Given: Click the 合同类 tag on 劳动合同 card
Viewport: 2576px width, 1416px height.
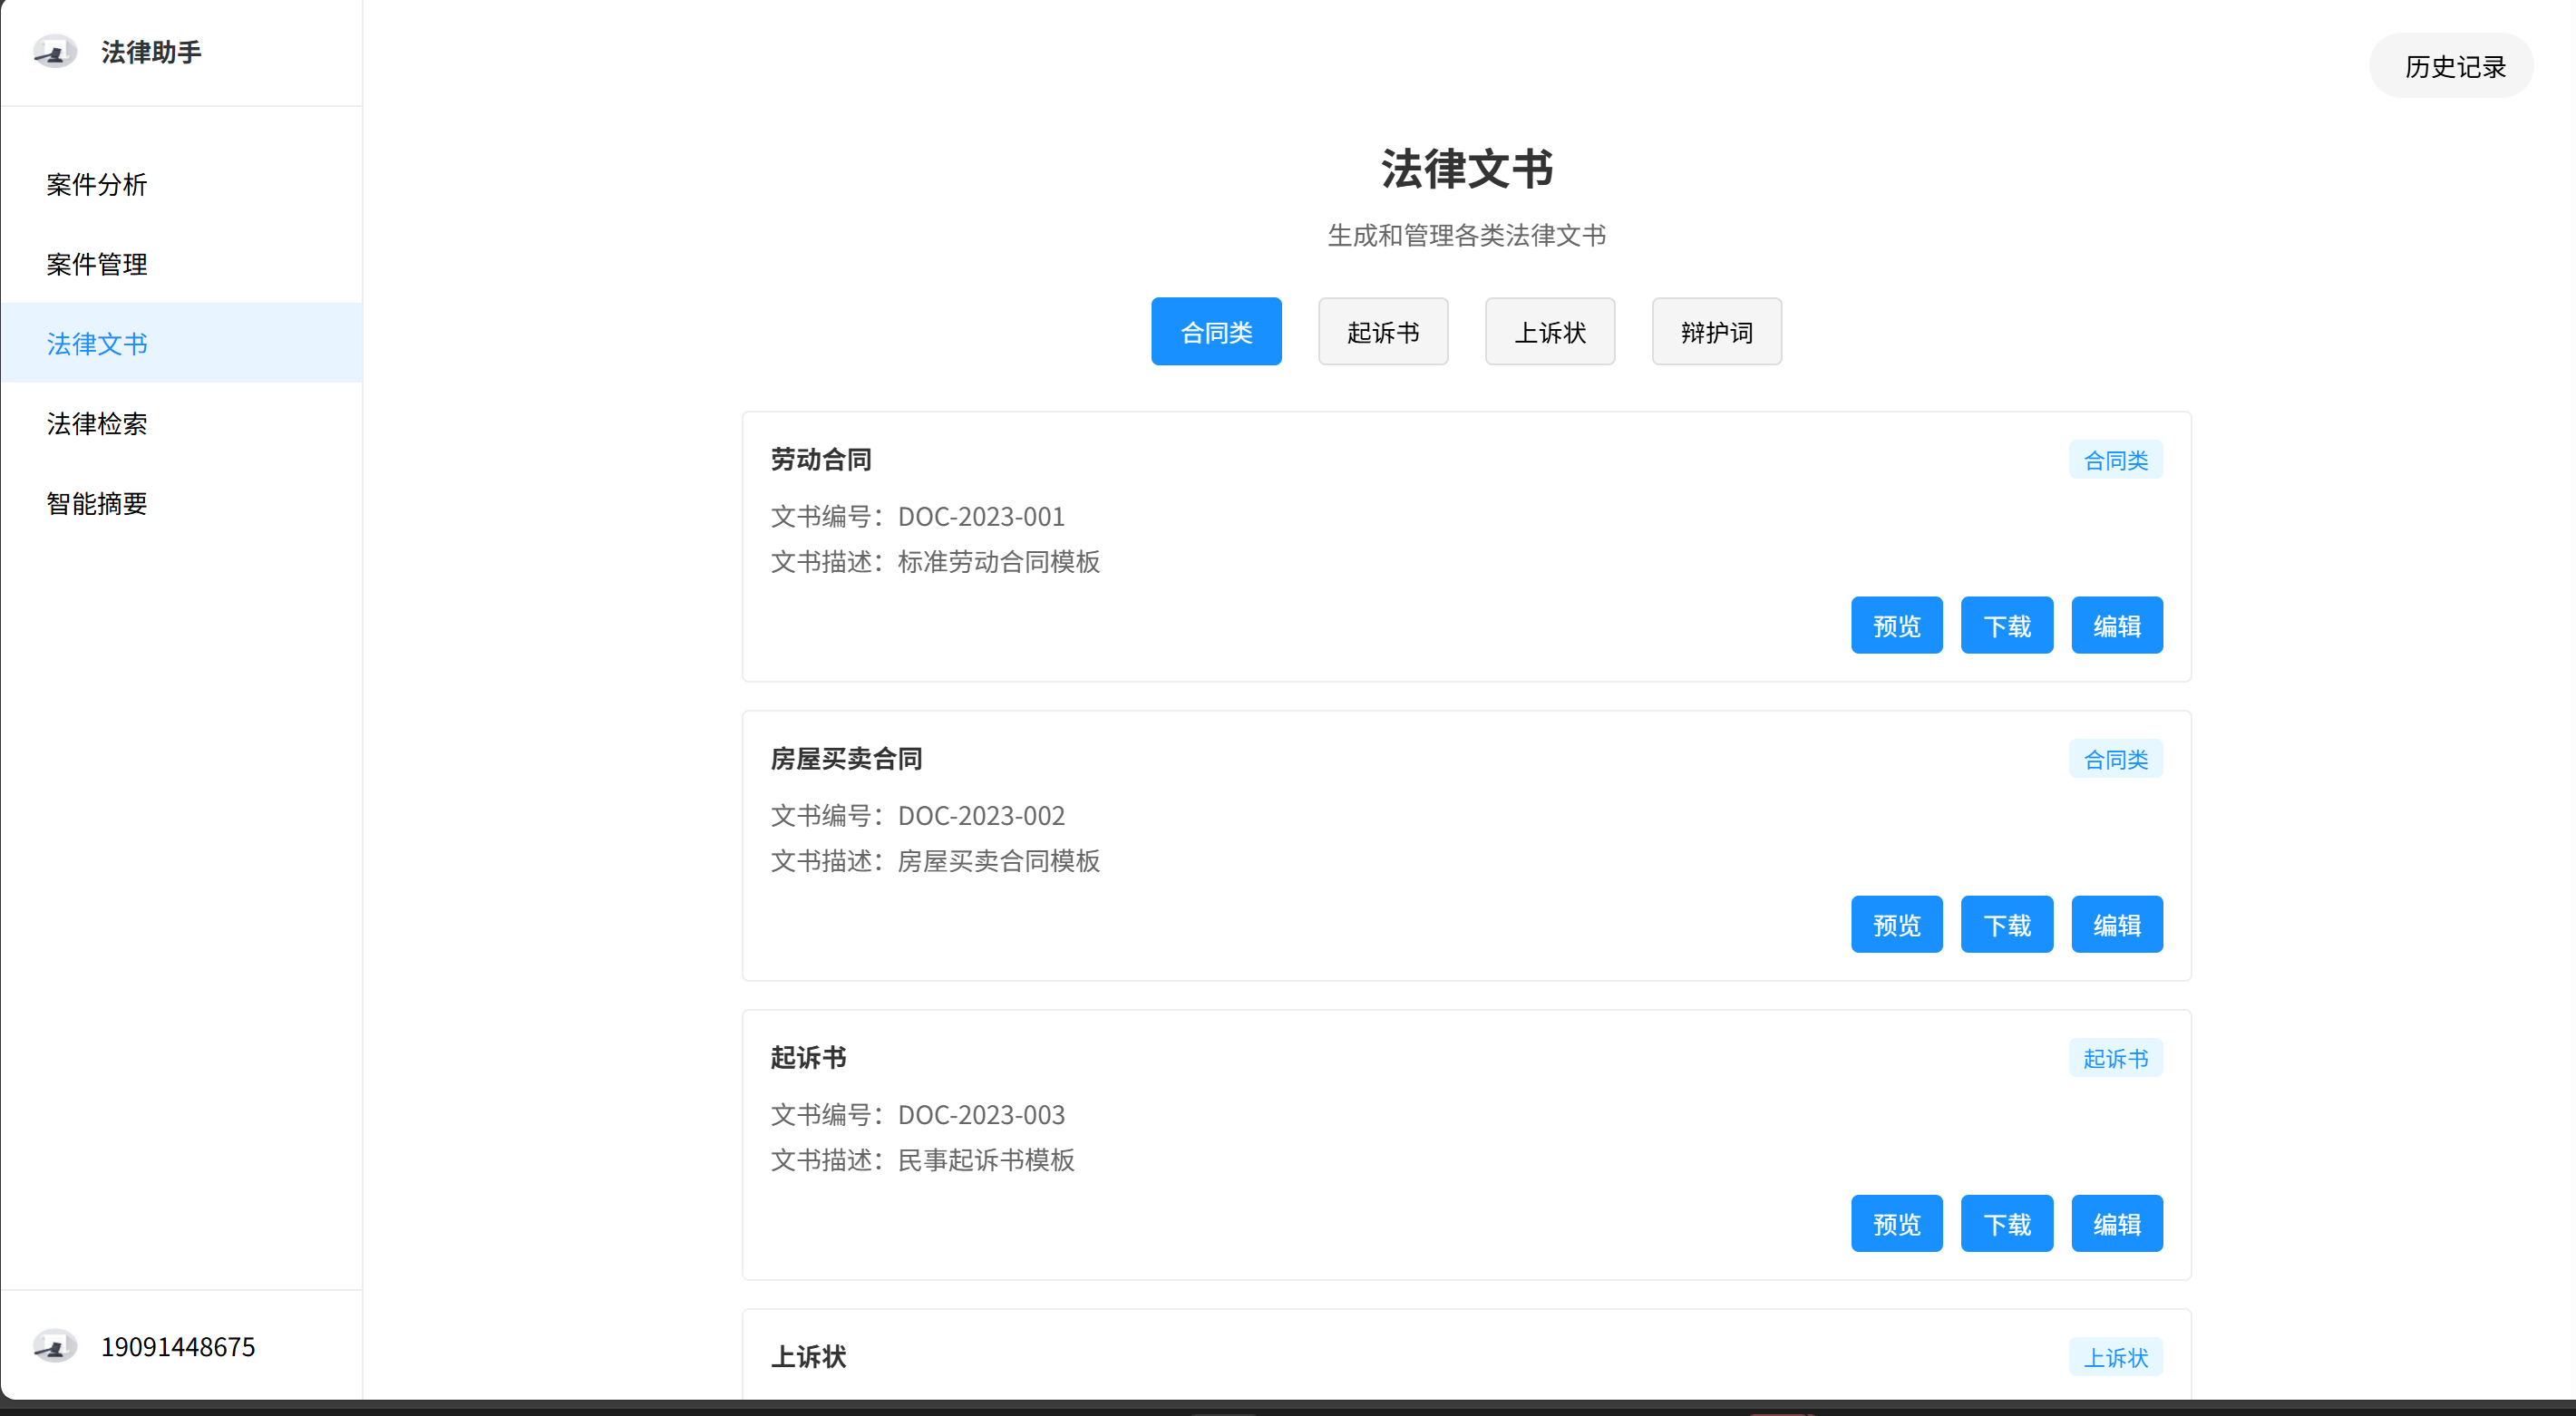Looking at the screenshot, I should click(2115, 460).
